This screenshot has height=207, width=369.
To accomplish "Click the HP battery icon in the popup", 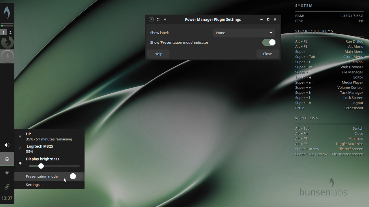I will [20, 136].
